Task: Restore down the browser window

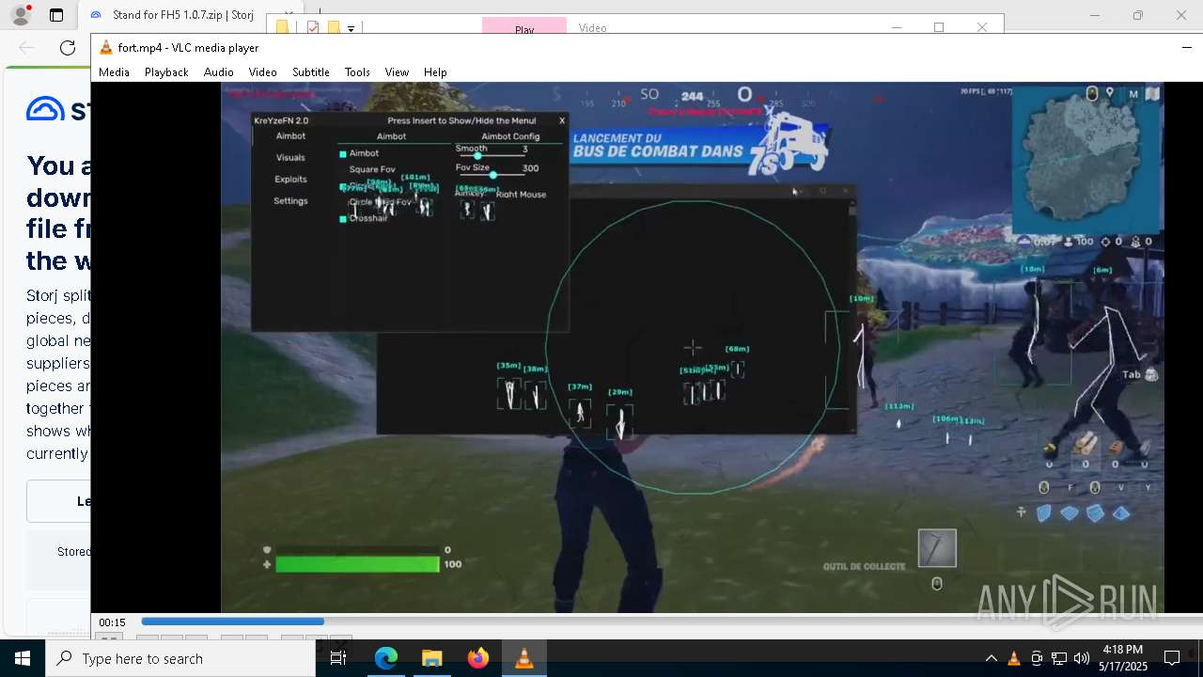Action: (1138, 15)
